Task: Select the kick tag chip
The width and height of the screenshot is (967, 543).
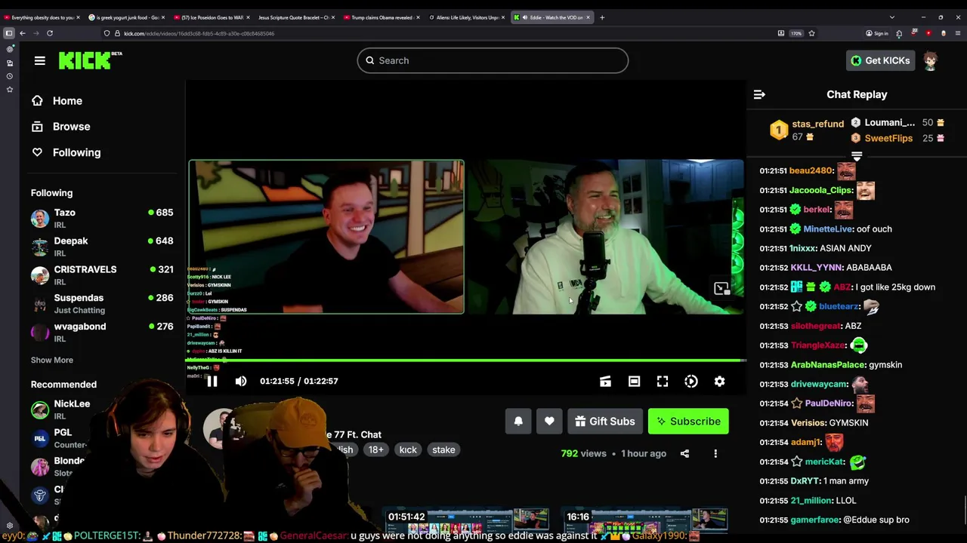Action: pyautogui.click(x=408, y=450)
